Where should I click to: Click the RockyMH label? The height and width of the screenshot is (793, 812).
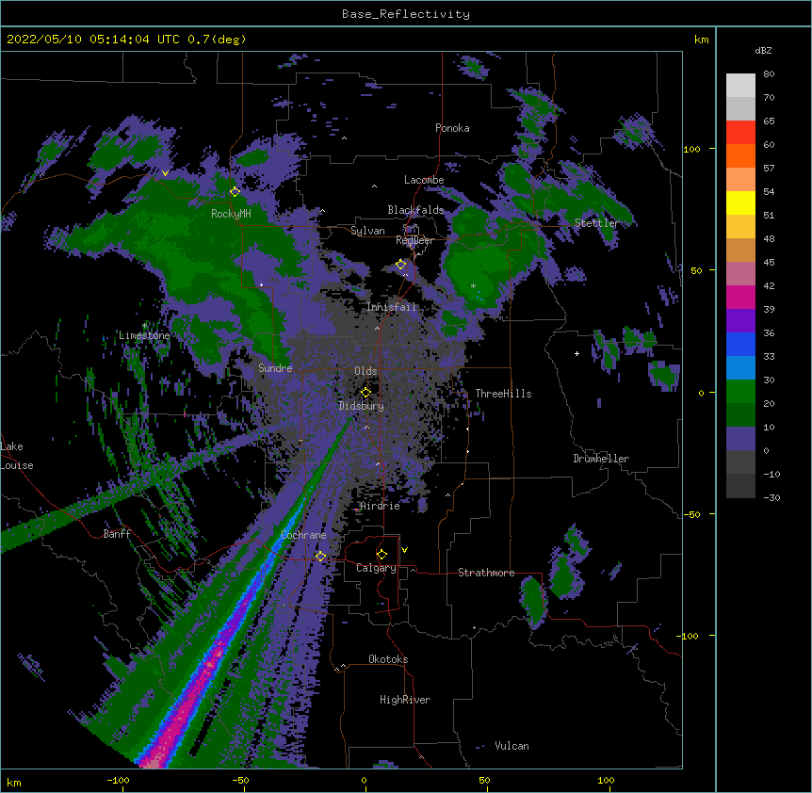pyautogui.click(x=231, y=214)
